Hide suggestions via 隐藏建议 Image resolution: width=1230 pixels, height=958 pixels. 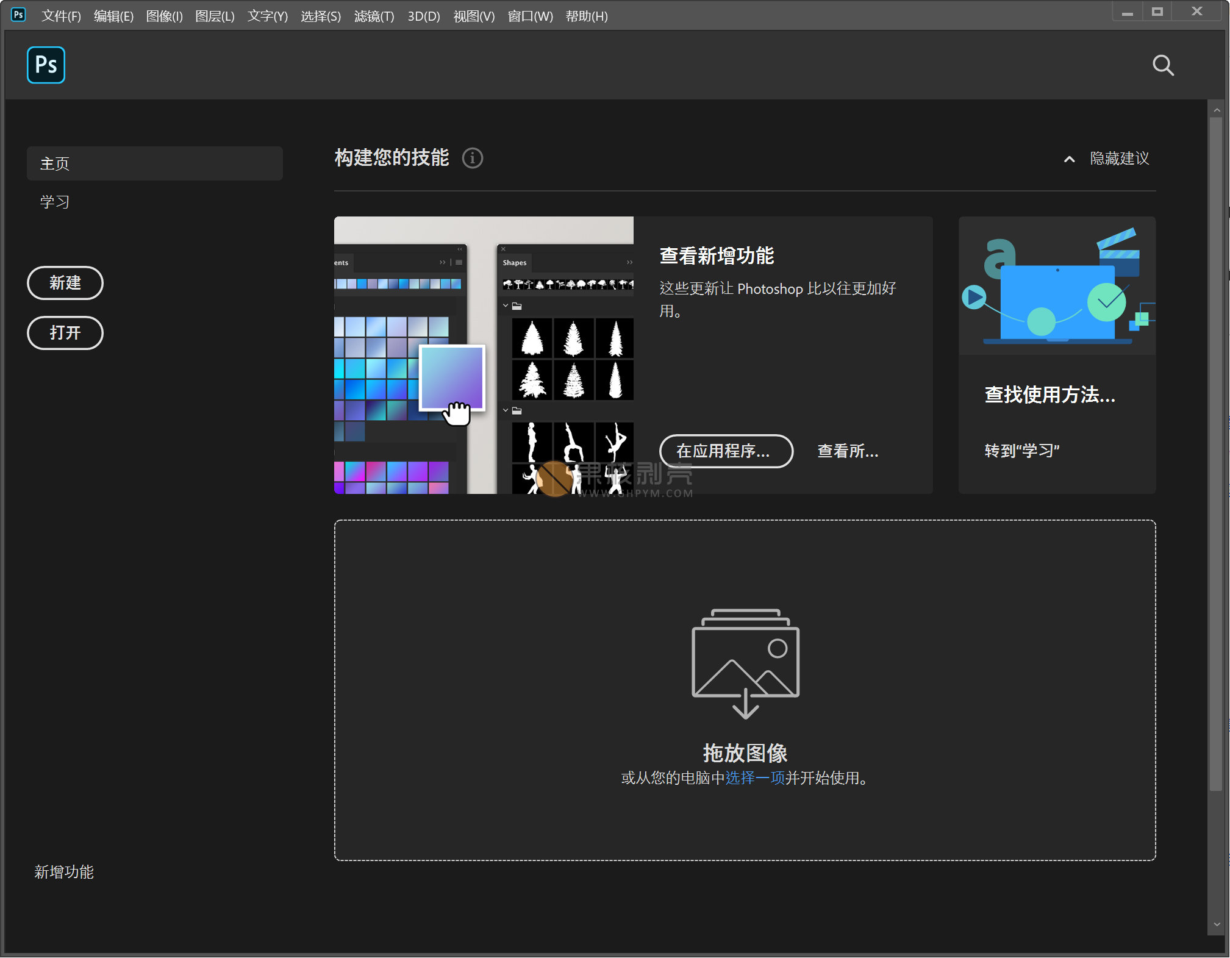(x=1119, y=159)
